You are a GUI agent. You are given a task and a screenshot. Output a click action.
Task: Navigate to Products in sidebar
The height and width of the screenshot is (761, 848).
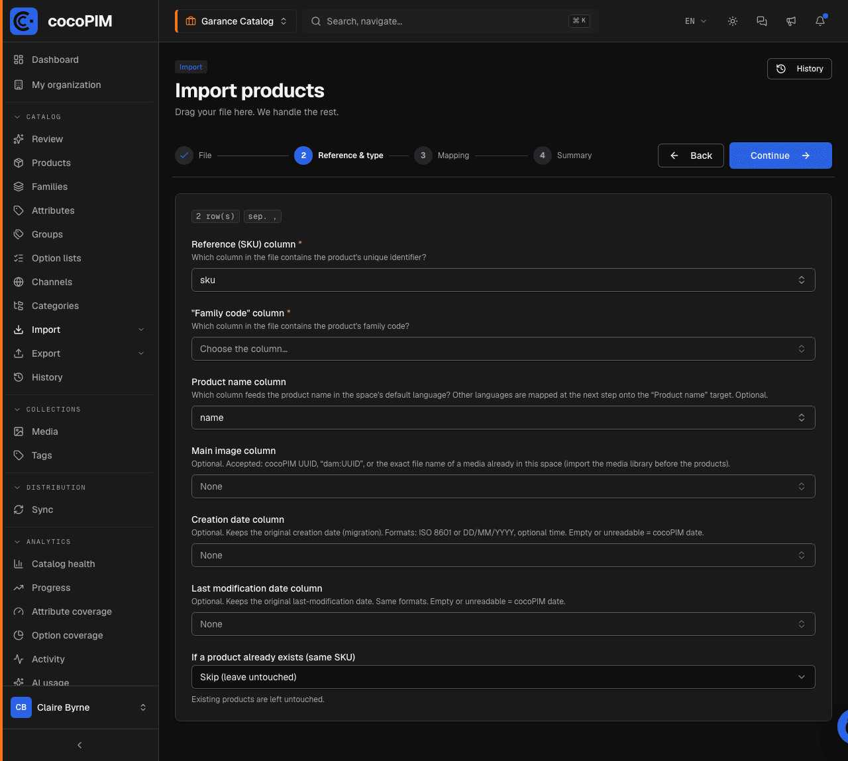coord(79,163)
